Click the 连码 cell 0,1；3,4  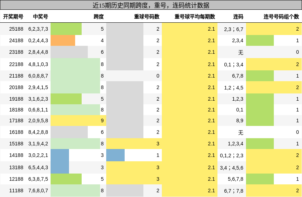pos(234,65)
